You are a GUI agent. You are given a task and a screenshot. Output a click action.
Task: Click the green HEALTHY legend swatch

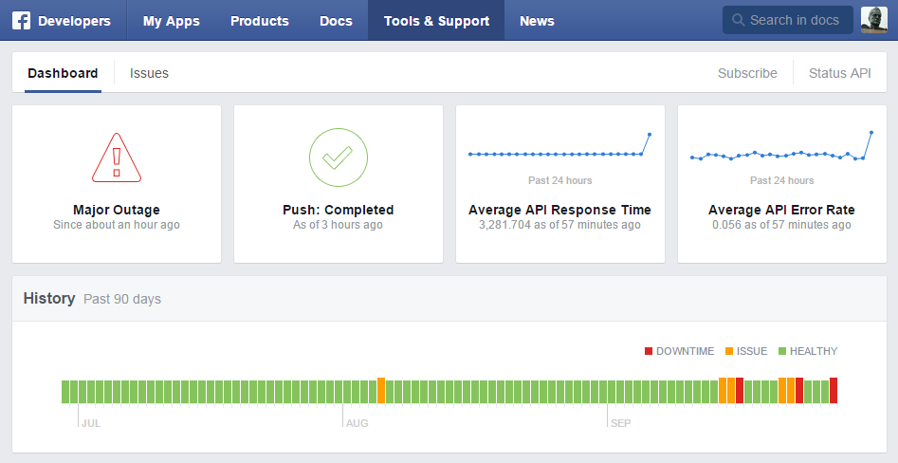coord(782,351)
